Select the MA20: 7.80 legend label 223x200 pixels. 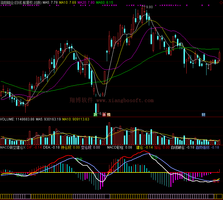click(x=86, y=3)
